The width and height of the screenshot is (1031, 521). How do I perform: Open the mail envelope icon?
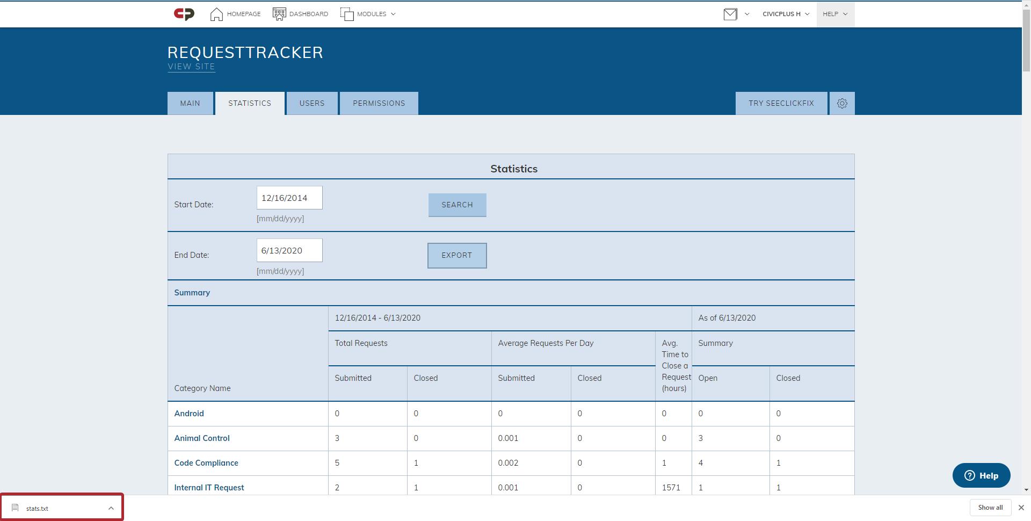(730, 14)
